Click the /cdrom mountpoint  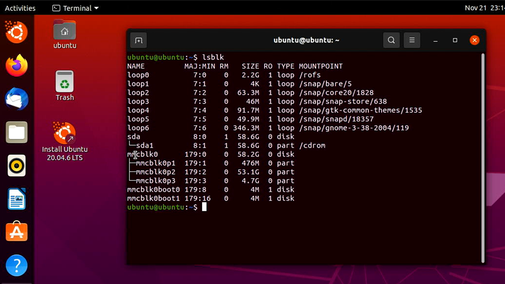point(312,146)
